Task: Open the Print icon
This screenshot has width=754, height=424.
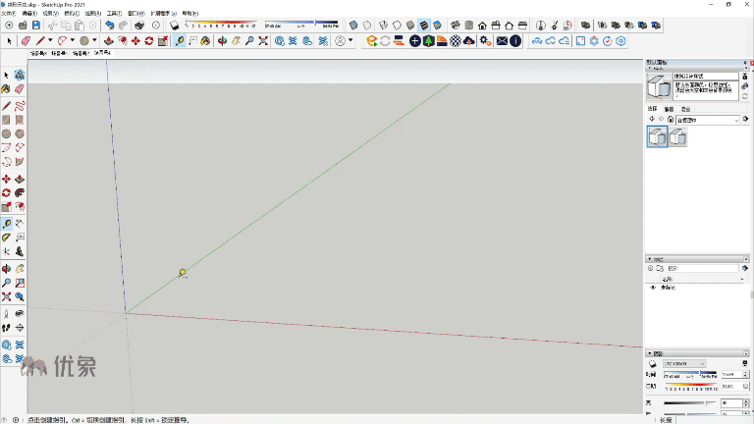Action: click(138, 25)
